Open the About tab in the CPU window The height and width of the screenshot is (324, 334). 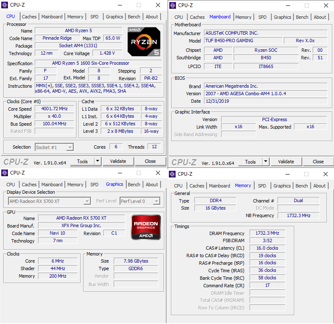coord(152,17)
